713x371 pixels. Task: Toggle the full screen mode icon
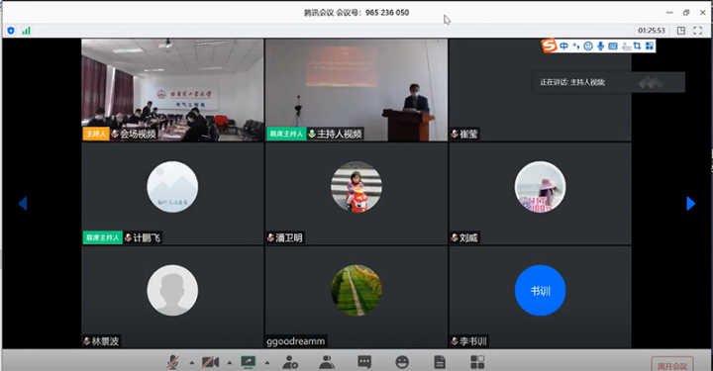point(697,31)
